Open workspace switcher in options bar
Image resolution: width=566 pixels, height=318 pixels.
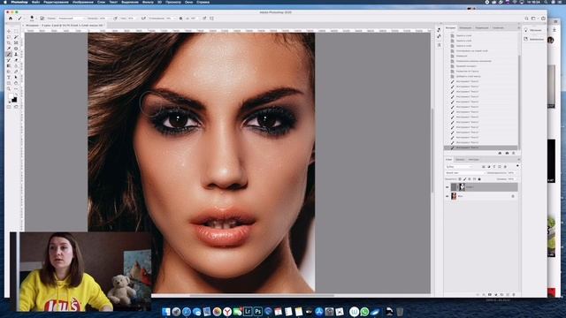tap(534, 19)
